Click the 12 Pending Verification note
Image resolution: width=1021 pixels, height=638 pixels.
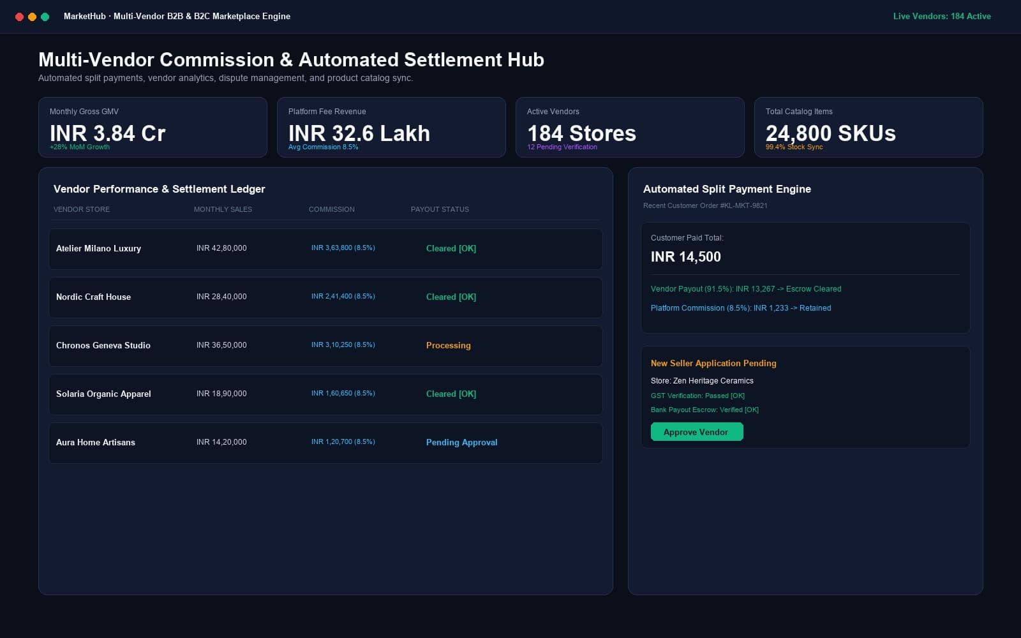(562, 147)
